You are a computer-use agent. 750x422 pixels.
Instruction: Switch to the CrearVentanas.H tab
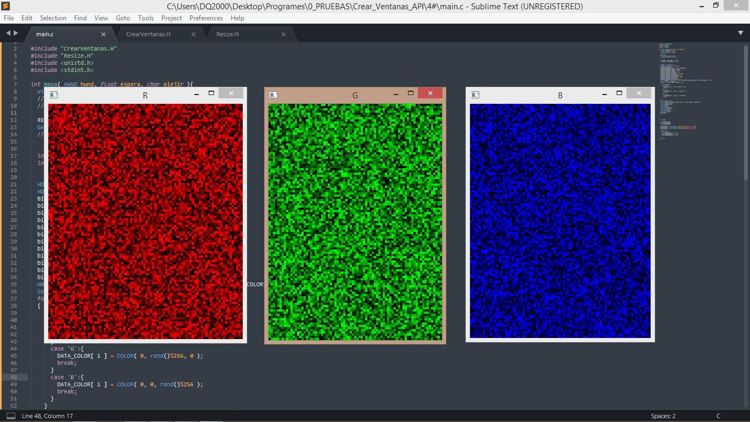tap(148, 34)
